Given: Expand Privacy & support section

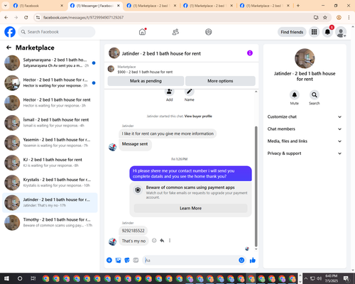Looking at the screenshot, I should 305,153.
